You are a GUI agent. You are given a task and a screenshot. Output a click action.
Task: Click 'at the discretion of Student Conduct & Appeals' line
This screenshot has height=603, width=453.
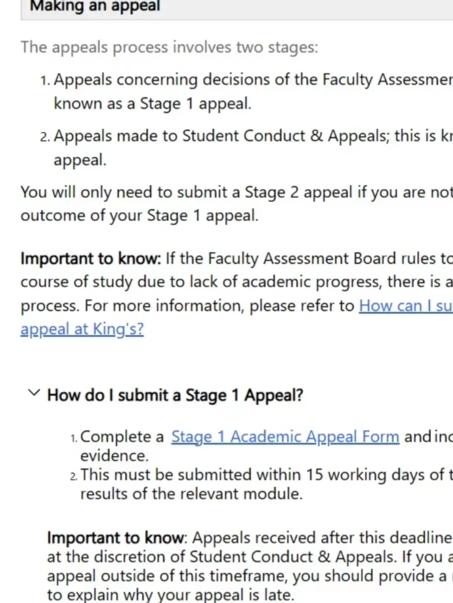pos(250,556)
